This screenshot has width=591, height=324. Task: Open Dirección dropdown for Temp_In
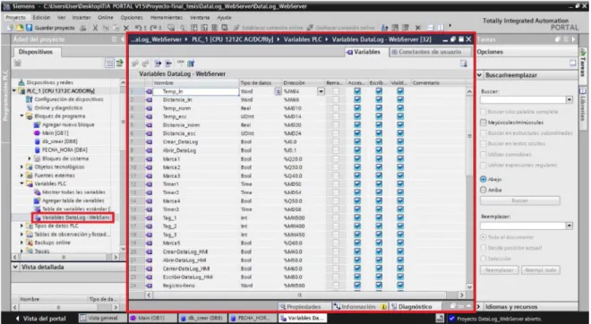click(321, 91)
